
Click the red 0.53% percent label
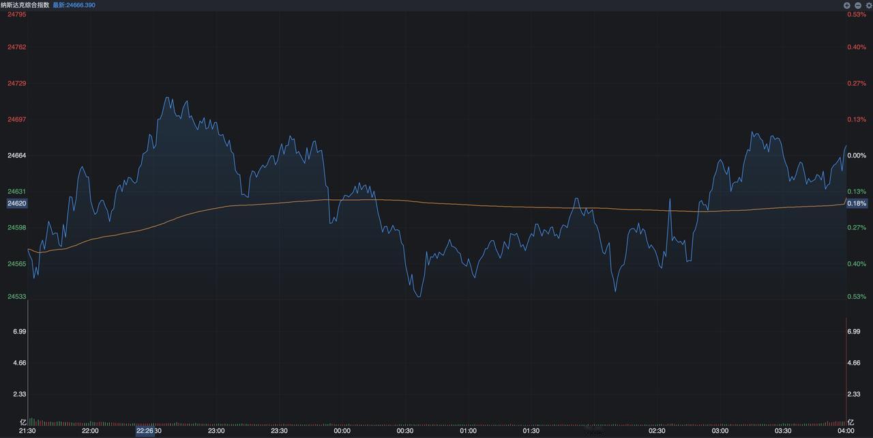[x=857, y=14]
